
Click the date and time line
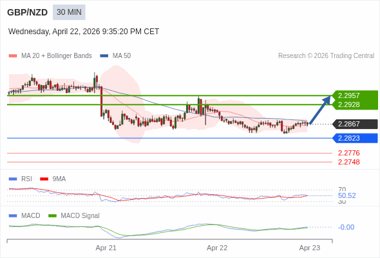[x=84, y=32]
